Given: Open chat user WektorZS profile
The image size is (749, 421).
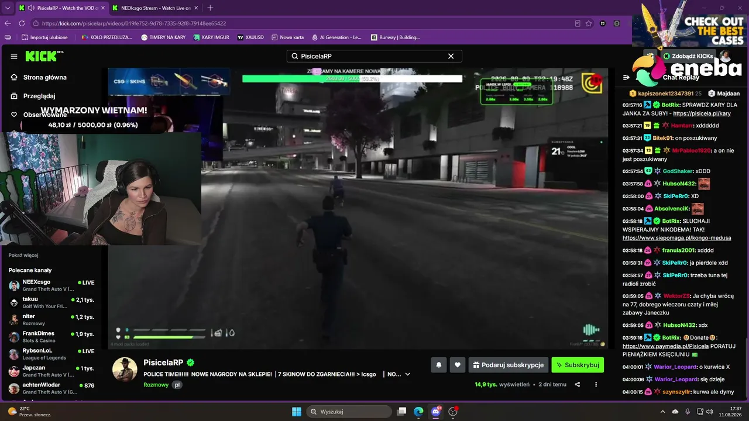Looking at the screenshot, I should point(676,296).
